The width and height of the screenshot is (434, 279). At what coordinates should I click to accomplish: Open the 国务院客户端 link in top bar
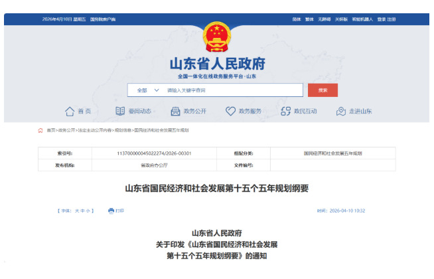tap(103, 19)
